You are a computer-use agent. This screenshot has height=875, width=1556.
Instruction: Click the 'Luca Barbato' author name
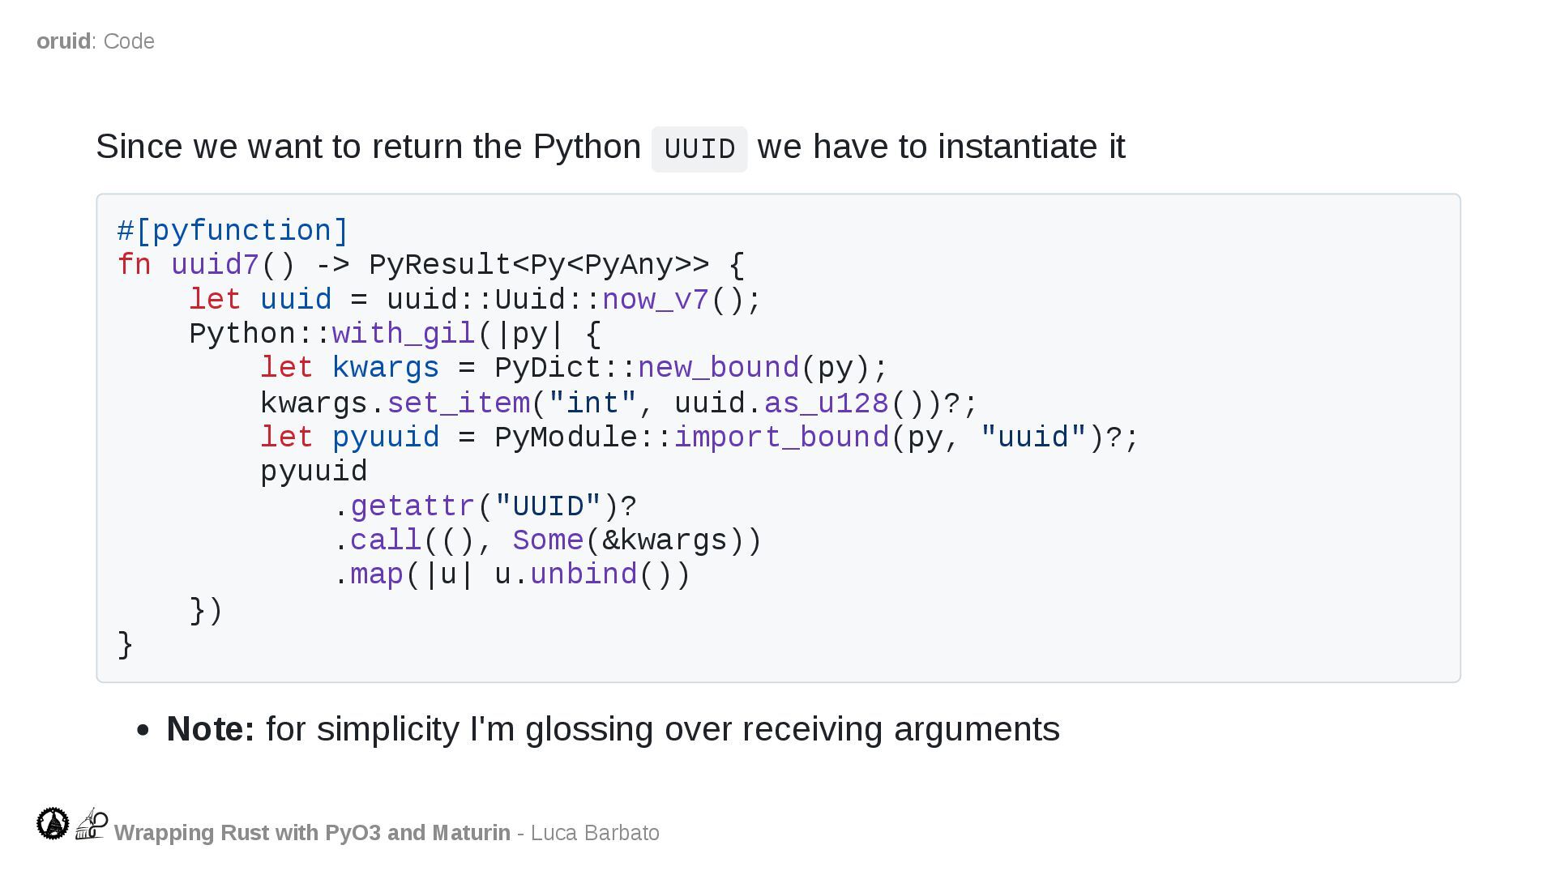[x=594, y=833]
